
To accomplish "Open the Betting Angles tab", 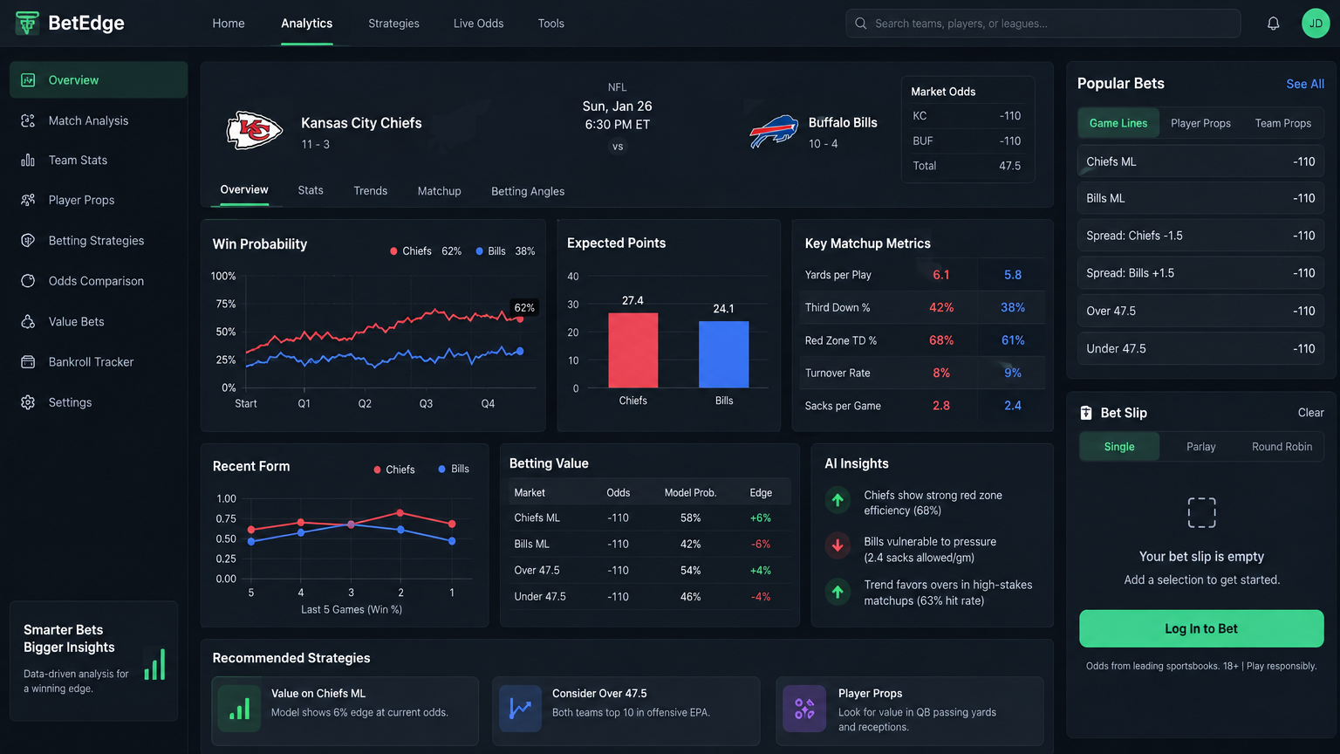I will tap(528, 191).
